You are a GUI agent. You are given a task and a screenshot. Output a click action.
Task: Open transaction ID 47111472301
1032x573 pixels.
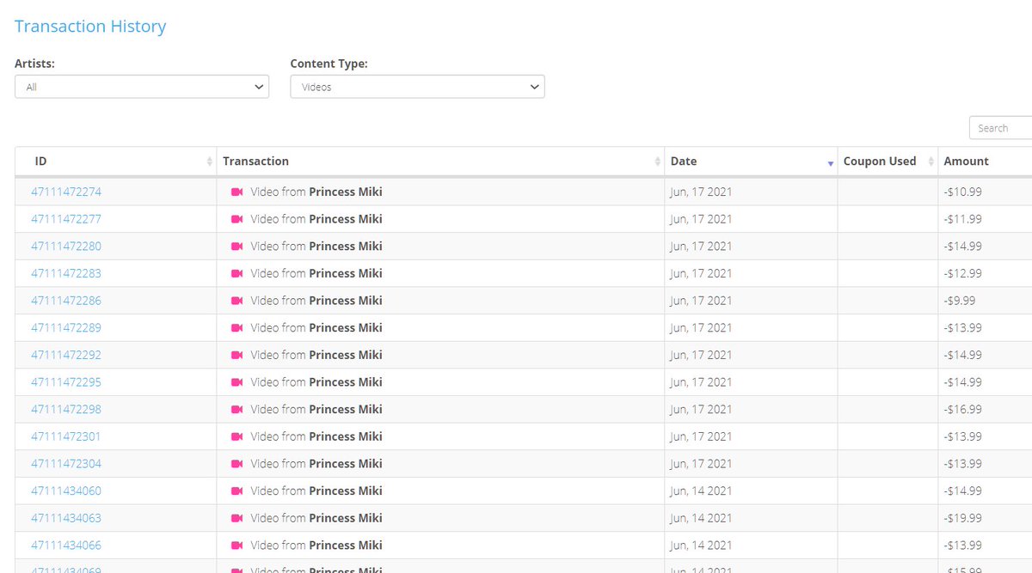point(66,436)
